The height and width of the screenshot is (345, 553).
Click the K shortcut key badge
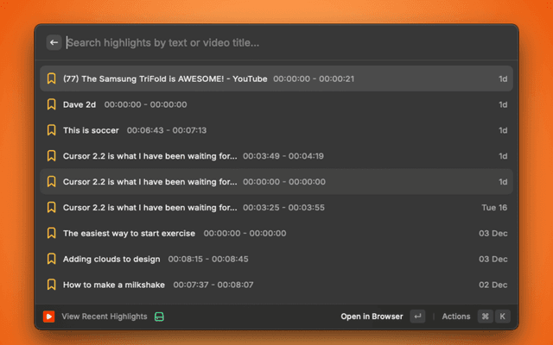point(502,317)
